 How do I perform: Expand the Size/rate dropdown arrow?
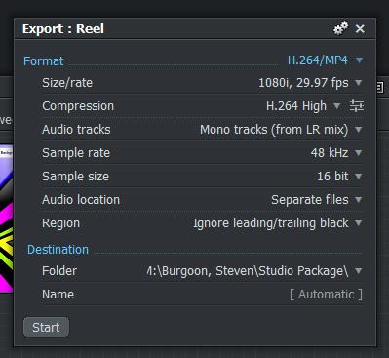click(358, 83)
